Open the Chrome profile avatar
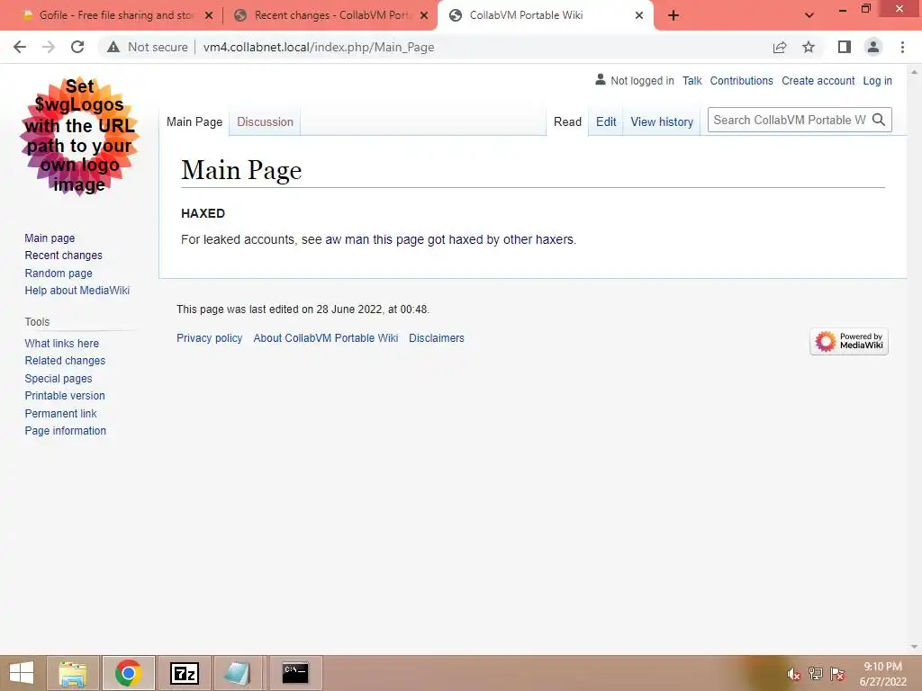Viewport: 922px width, 691px height. point(873,47)
